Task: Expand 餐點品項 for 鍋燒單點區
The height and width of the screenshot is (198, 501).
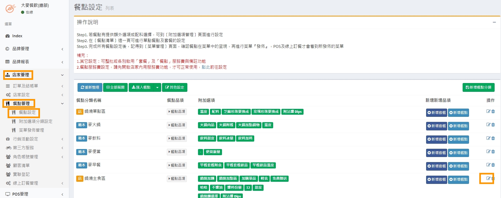Action: [177, 112]
